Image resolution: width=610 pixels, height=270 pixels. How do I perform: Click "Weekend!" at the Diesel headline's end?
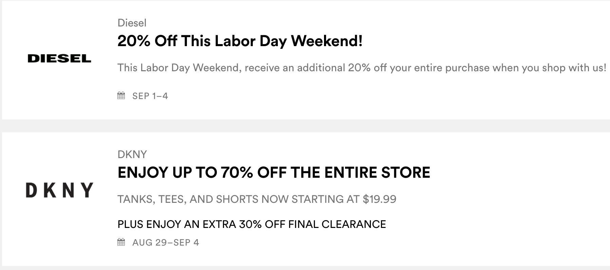tap(327, 41)
